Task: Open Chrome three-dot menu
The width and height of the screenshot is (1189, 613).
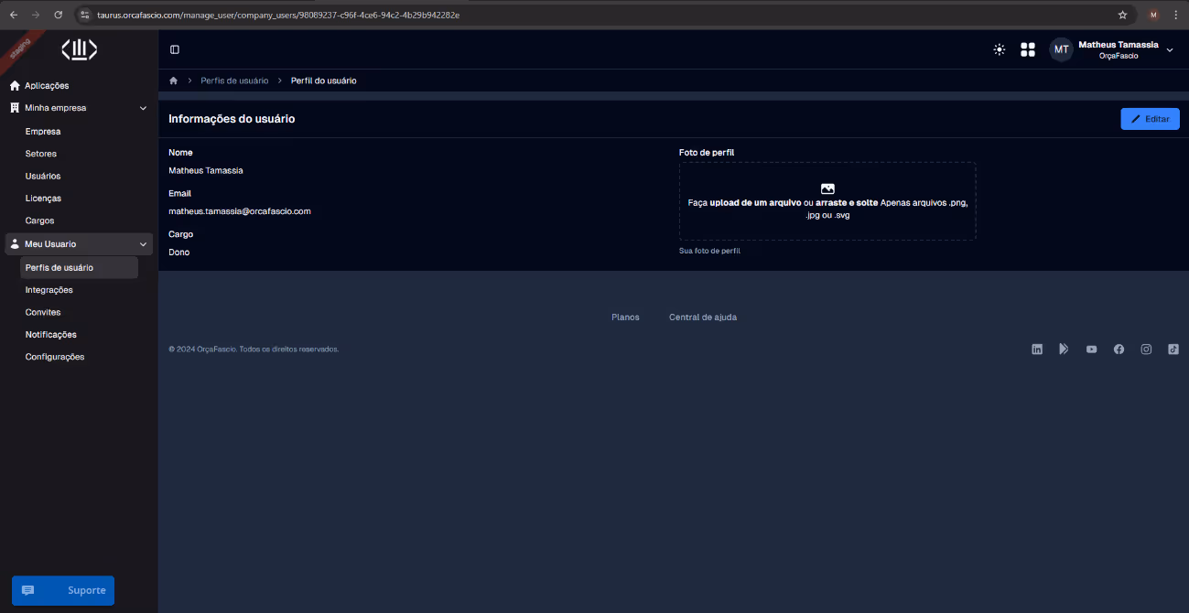Action: pos(1175,15)
